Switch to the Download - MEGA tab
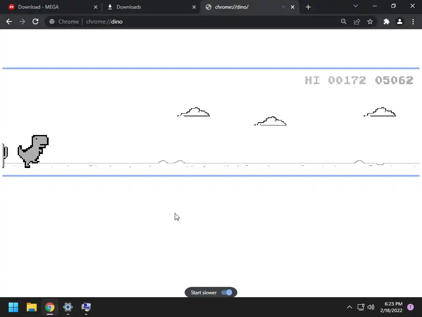 [x=52, y=7]
